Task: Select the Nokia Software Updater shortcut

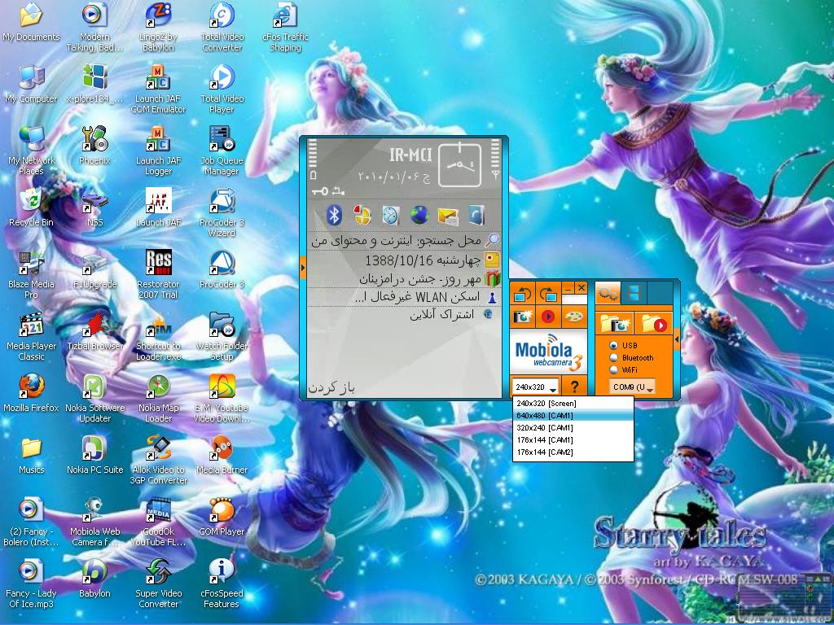Action: (94, 399)
